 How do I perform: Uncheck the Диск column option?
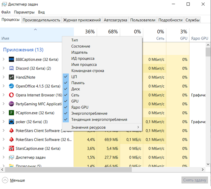[x=102, y=89]
